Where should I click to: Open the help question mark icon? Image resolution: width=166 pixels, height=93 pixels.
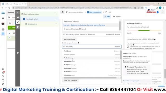3,80
